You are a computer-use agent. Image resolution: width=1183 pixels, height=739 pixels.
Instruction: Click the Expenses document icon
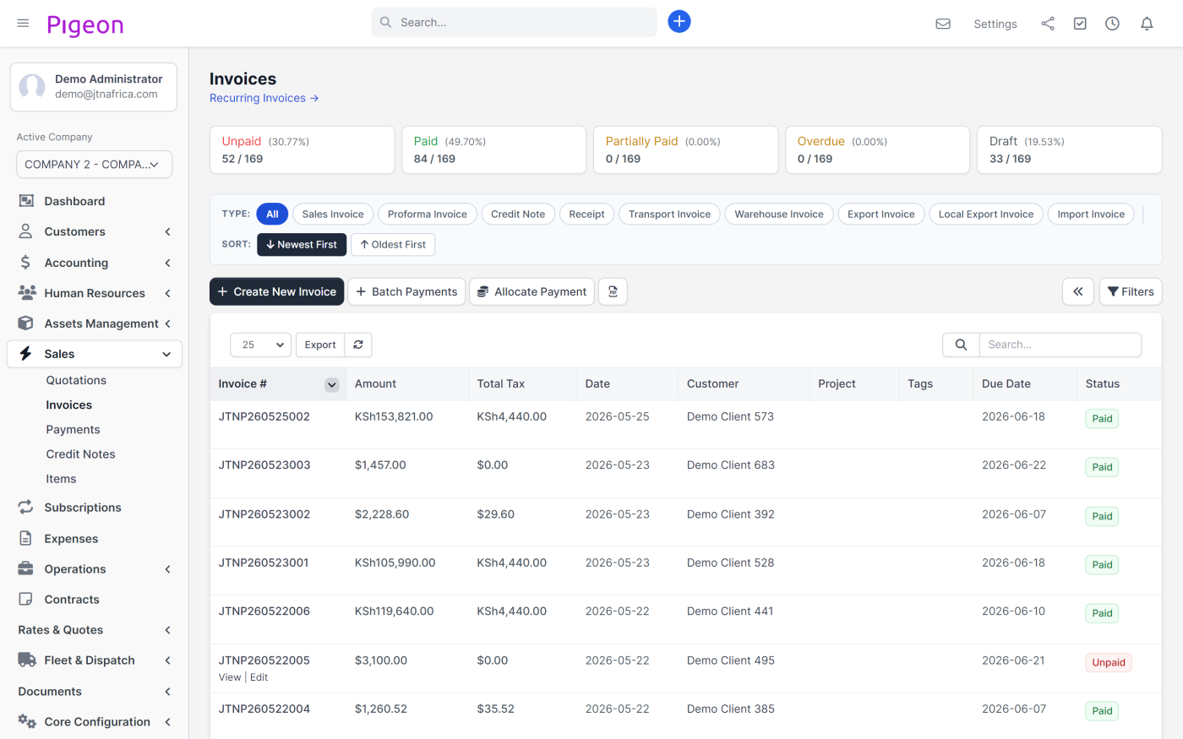click(26, 539)
